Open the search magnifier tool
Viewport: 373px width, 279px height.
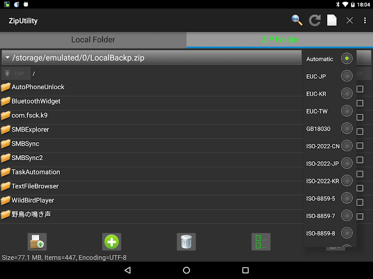[x=297, y=21]
